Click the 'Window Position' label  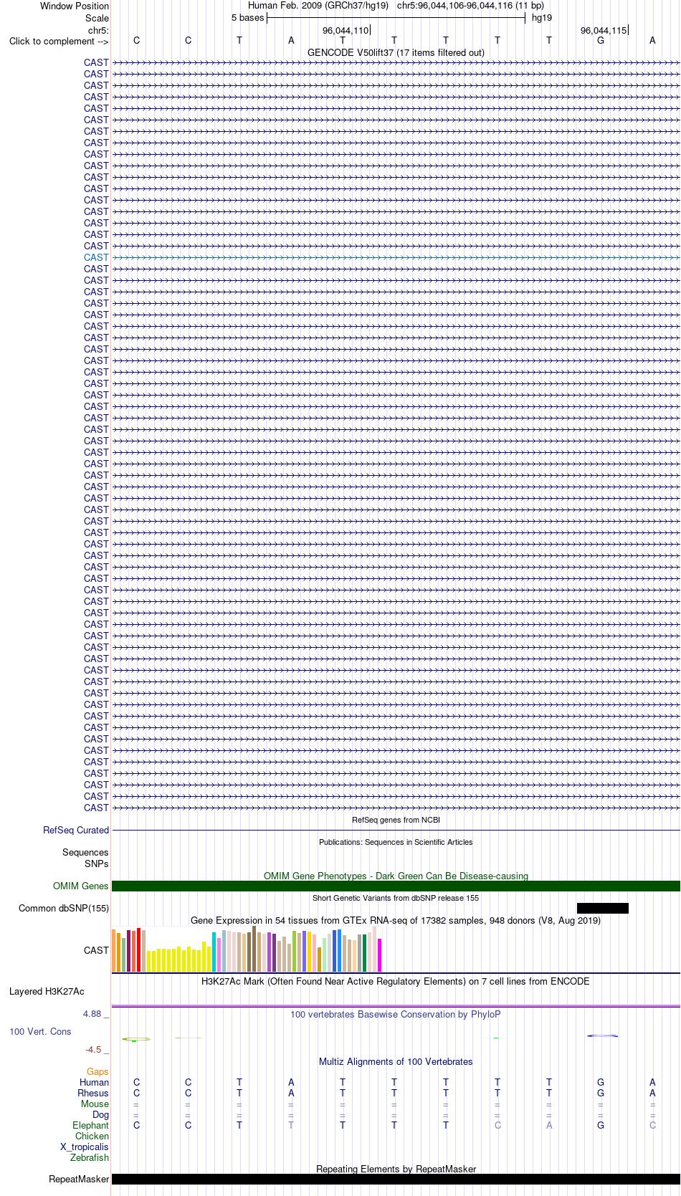[x=75, y=6]
